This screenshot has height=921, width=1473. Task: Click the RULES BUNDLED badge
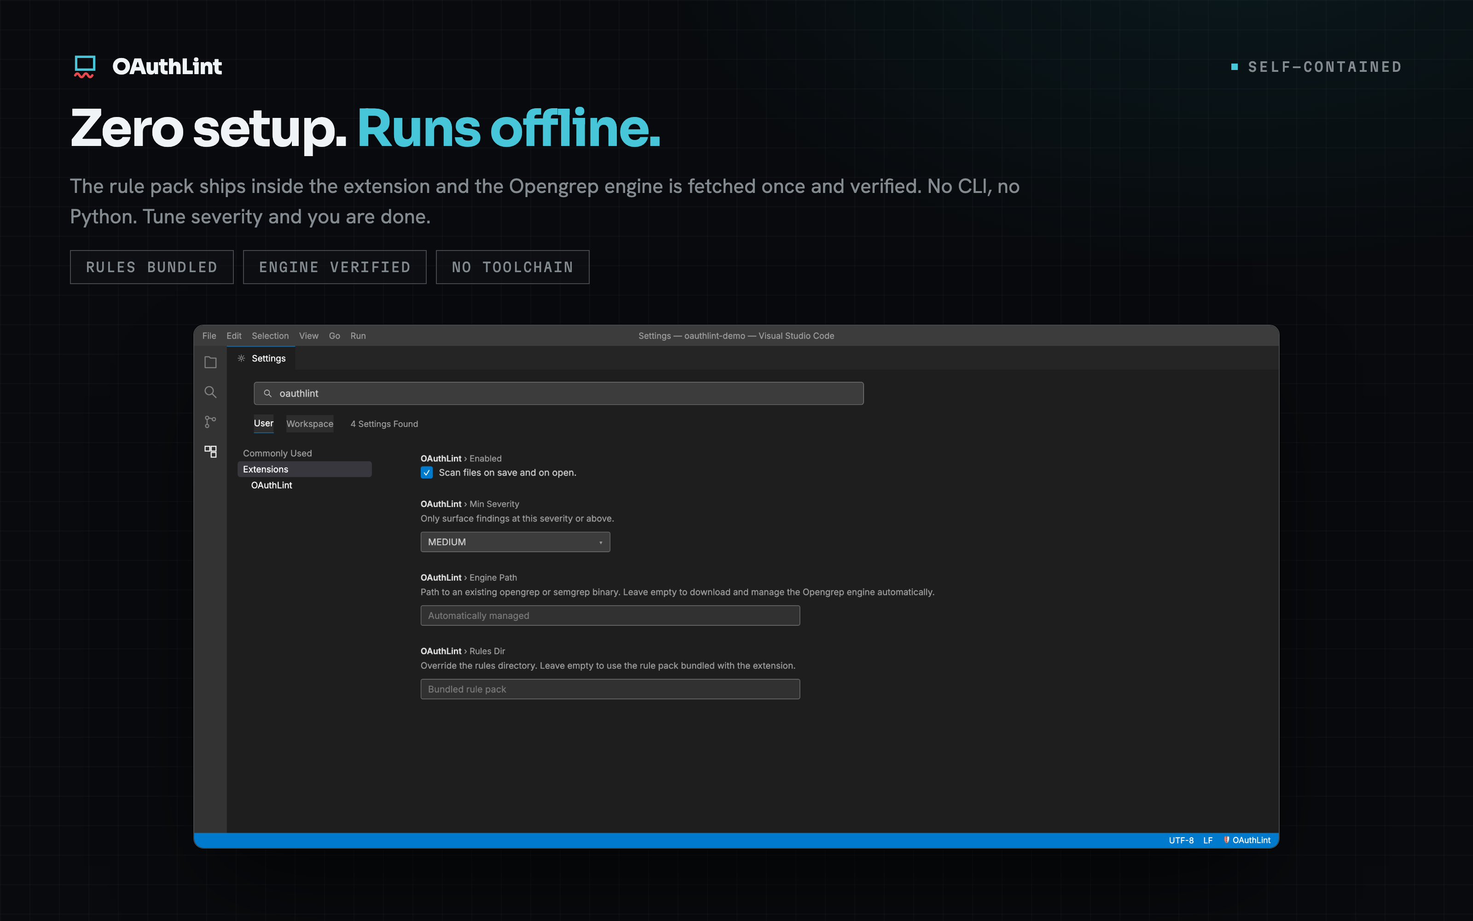[151, 267]
